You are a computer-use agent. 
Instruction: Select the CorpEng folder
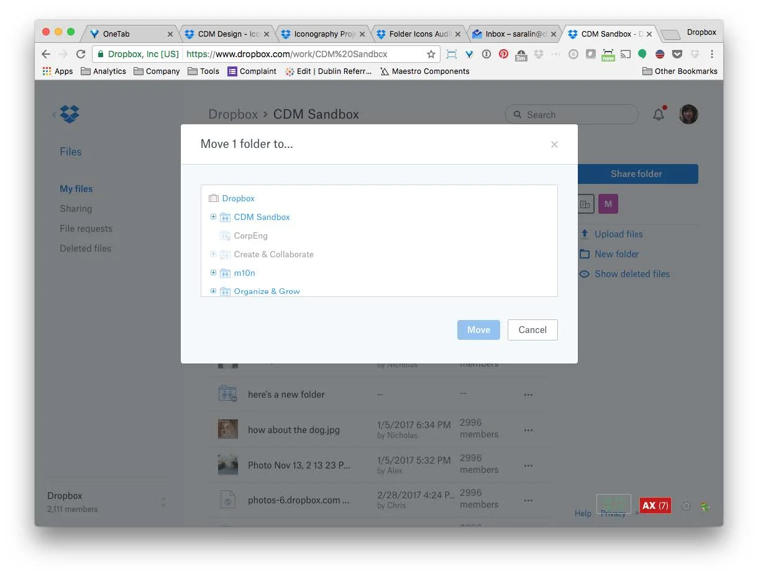[251, 235]
